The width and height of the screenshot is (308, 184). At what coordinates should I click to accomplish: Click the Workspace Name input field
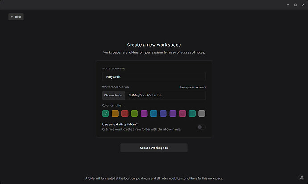pos(154,77)
